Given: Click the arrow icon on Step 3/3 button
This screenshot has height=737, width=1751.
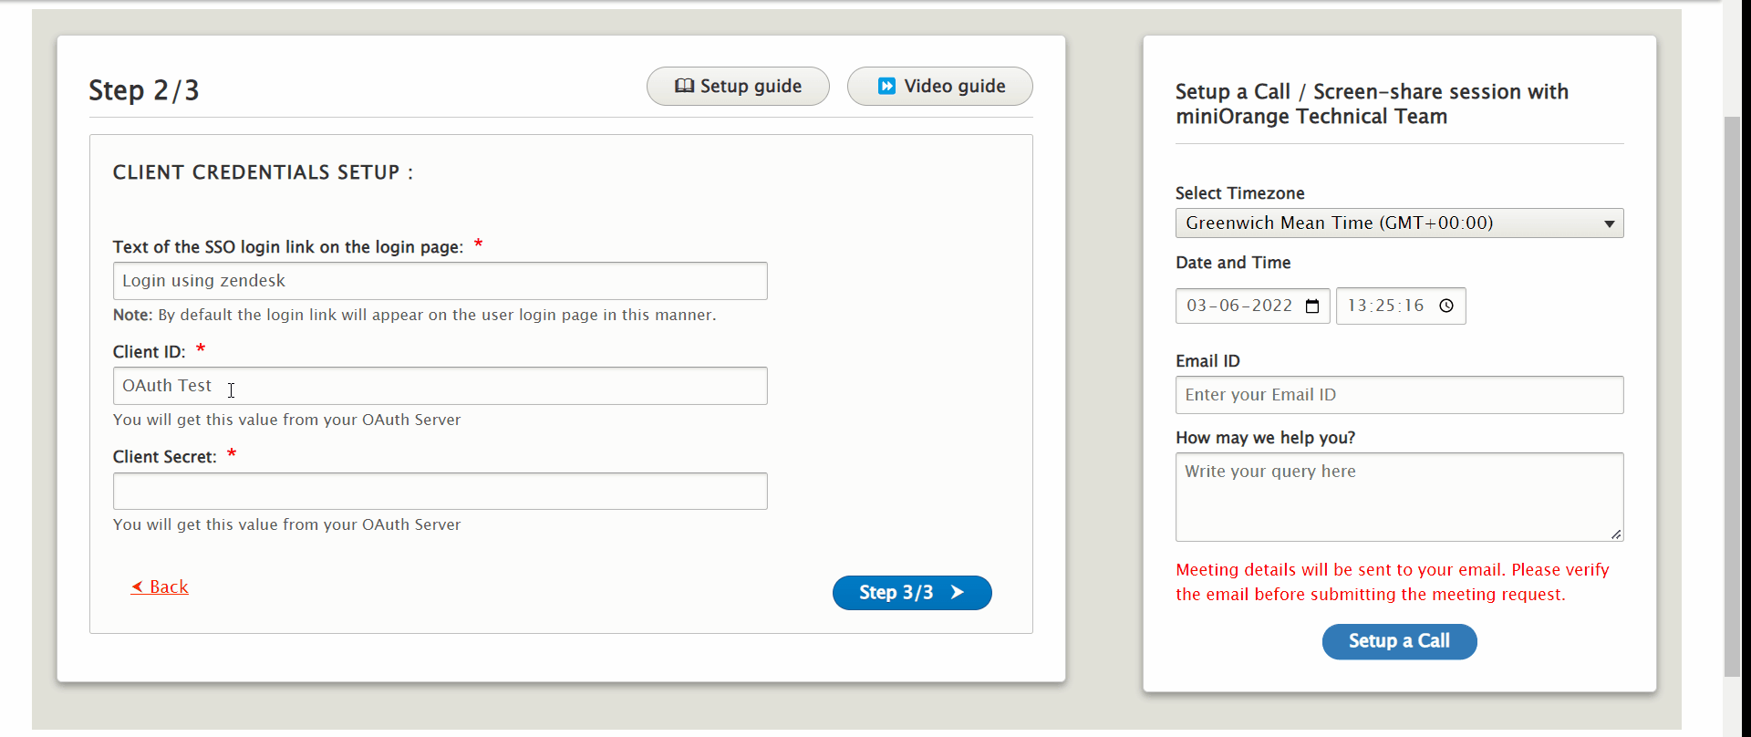Looking at the screenshot, I should [x=957, y=593].
